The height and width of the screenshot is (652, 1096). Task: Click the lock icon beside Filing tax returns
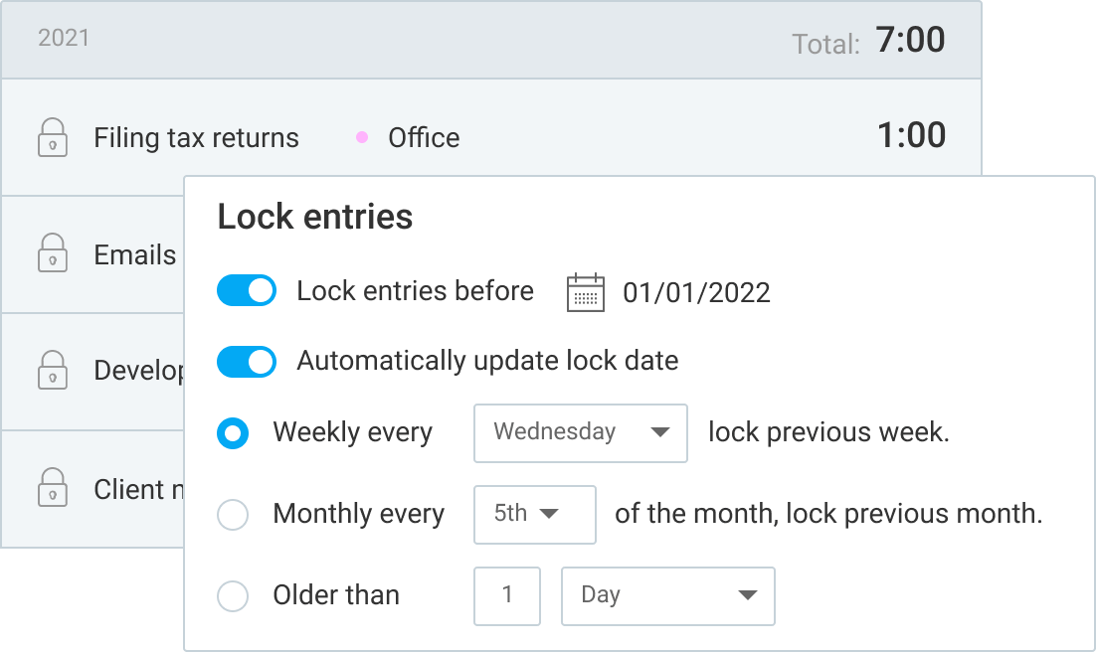click(53, 136)
